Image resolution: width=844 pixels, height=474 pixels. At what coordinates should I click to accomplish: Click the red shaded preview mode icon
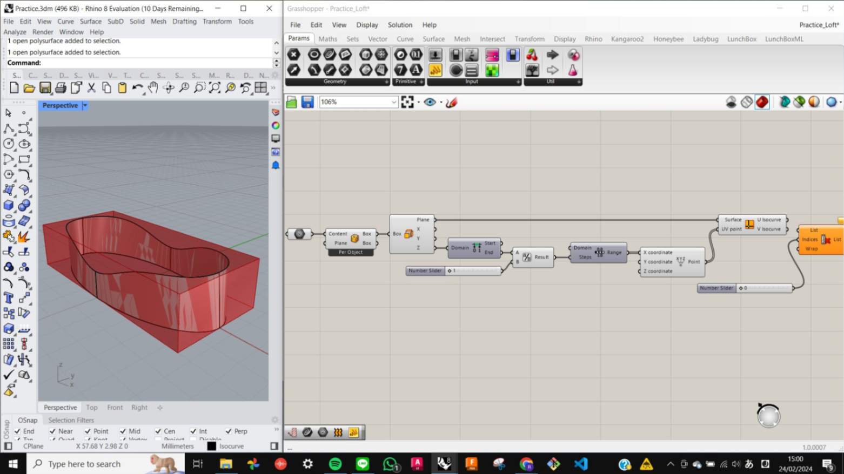tap(762, 102)
